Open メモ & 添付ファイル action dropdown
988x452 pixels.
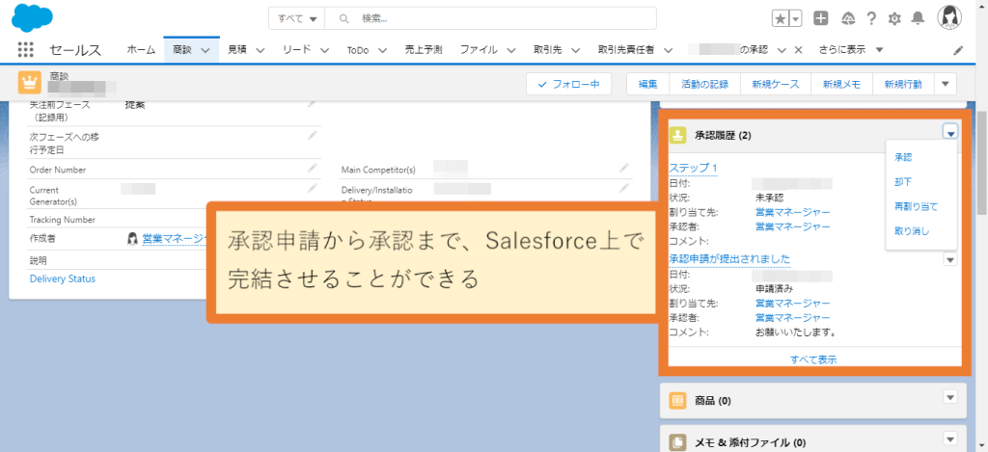coord(950,439)
